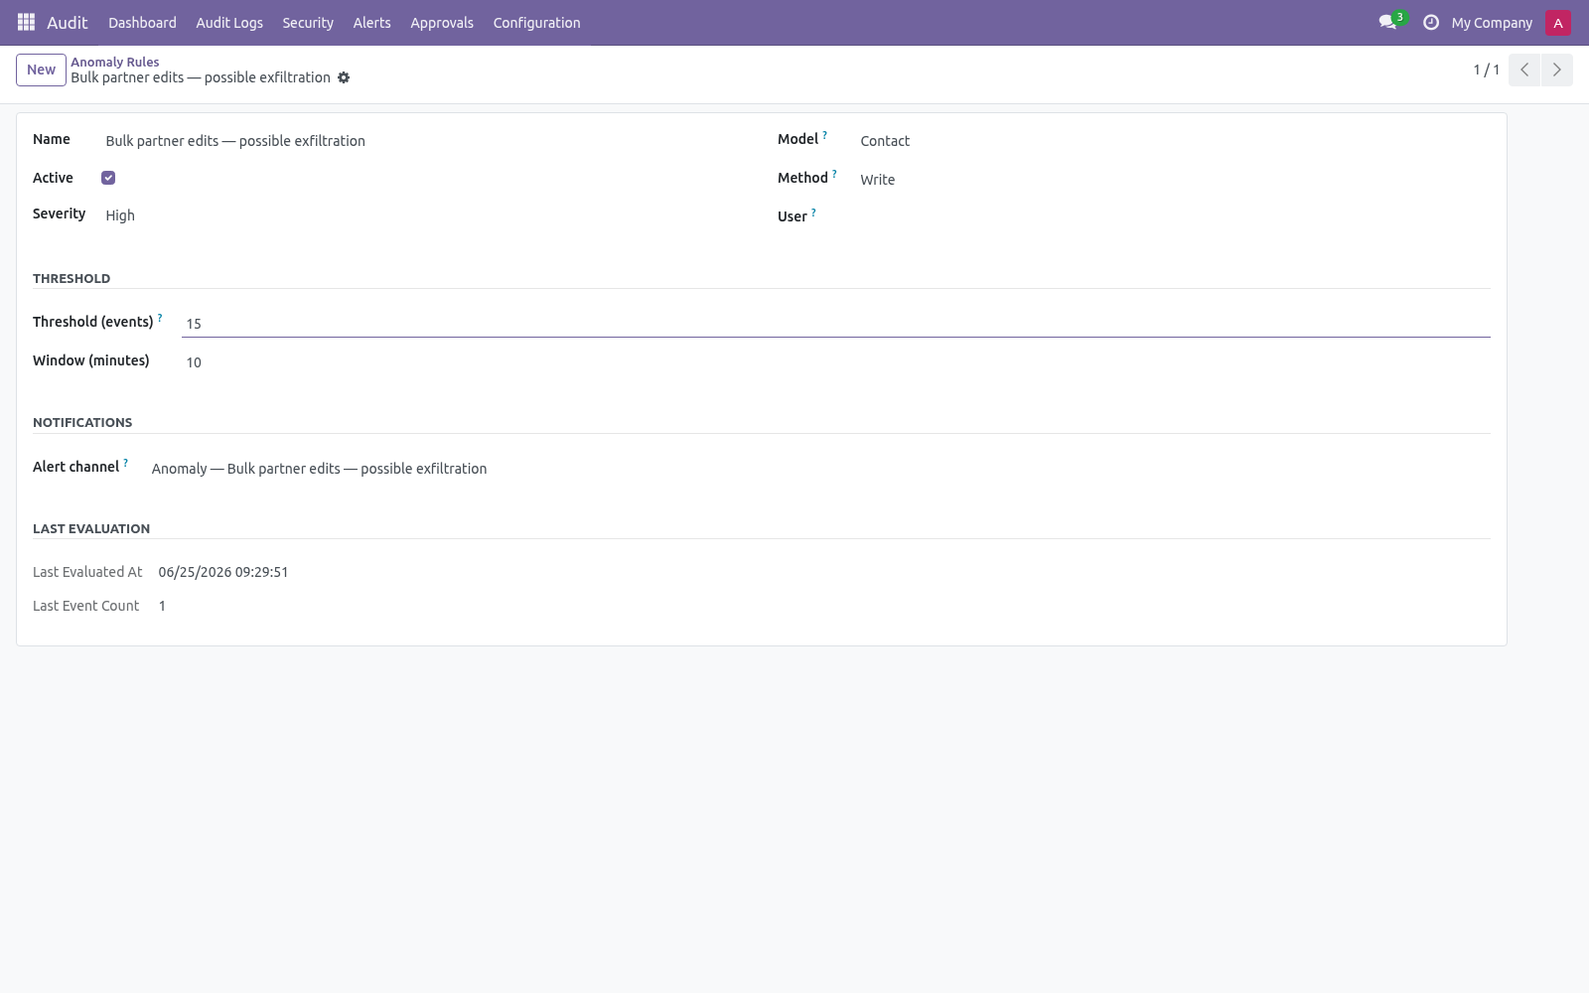
Task: Click the LAST EVALUATION section heading
Action: [x=91, y=529]
